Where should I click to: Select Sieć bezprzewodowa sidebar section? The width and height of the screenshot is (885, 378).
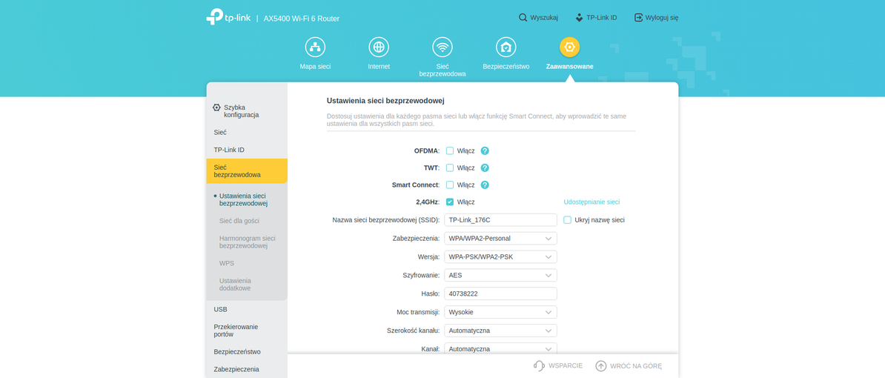(x=247, y=171)
